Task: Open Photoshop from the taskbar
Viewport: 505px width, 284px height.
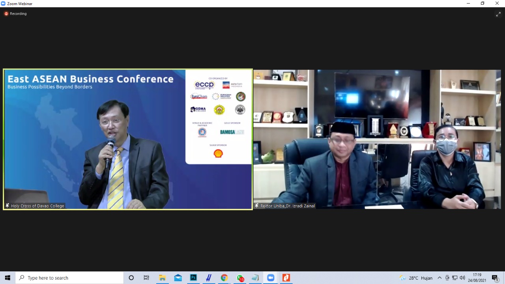Action: 193,278
